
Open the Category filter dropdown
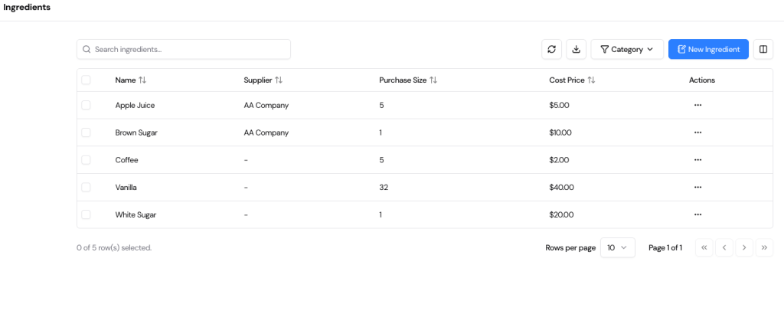[626, 49]
